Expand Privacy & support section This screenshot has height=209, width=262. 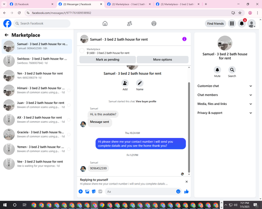tap(225, 113)
